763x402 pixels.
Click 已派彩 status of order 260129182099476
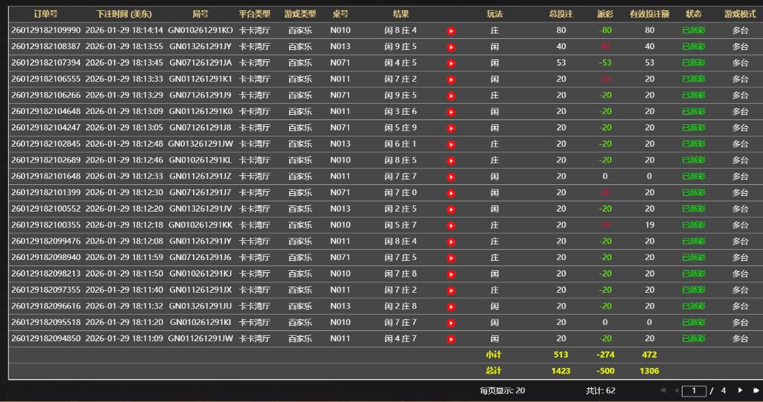pyautogui.click(x=693, y=242)
